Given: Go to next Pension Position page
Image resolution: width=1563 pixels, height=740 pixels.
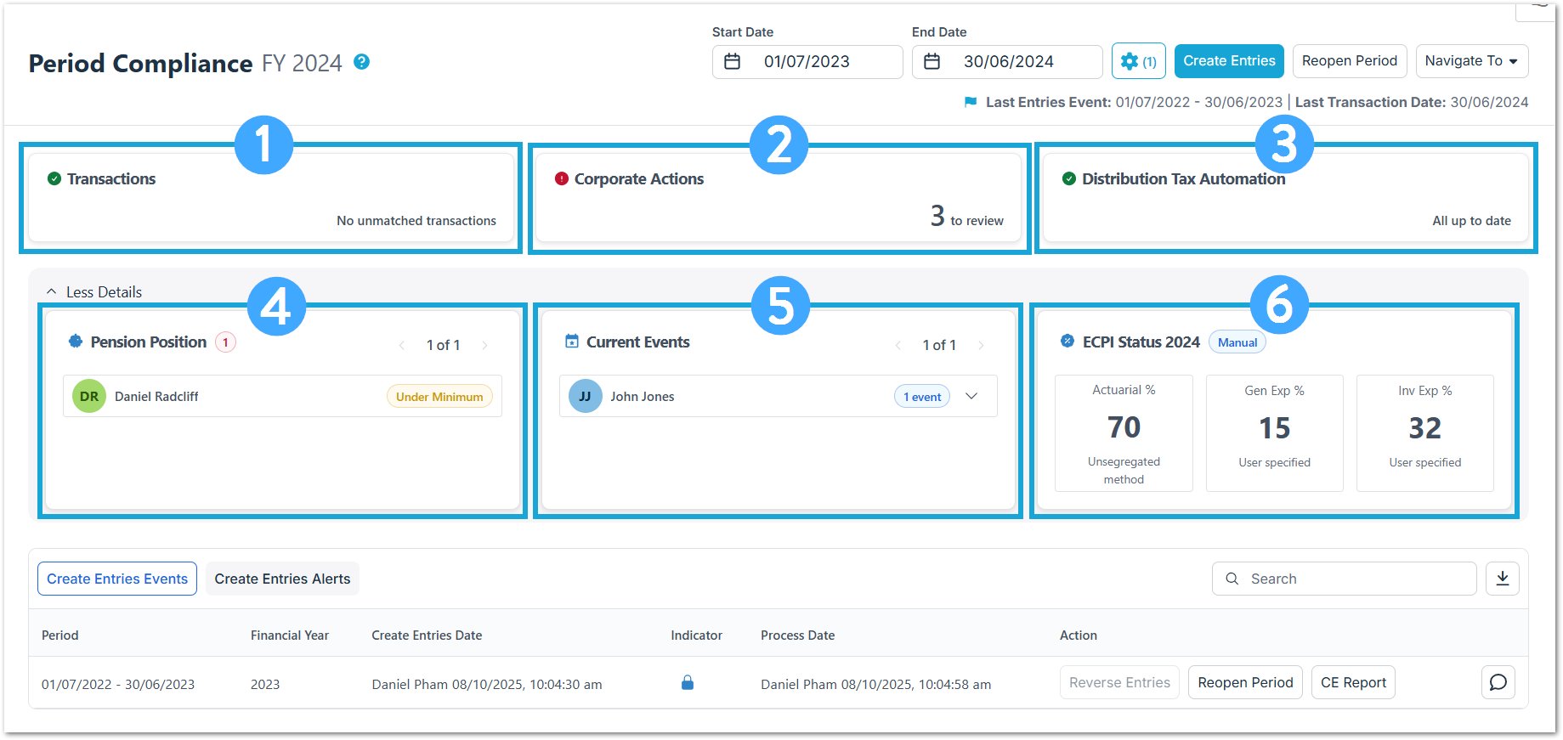Looking at the screenshot, I should click(485, 345).
